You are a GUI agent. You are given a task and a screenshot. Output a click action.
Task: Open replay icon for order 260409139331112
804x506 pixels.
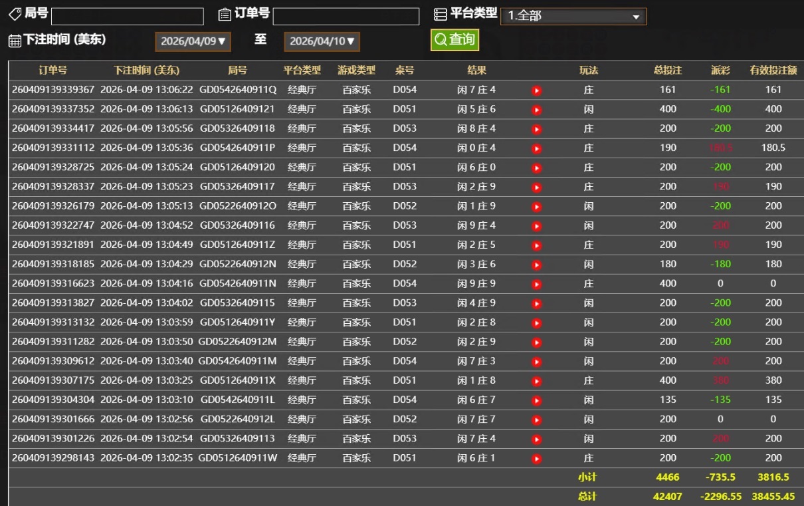click(536, 148)
